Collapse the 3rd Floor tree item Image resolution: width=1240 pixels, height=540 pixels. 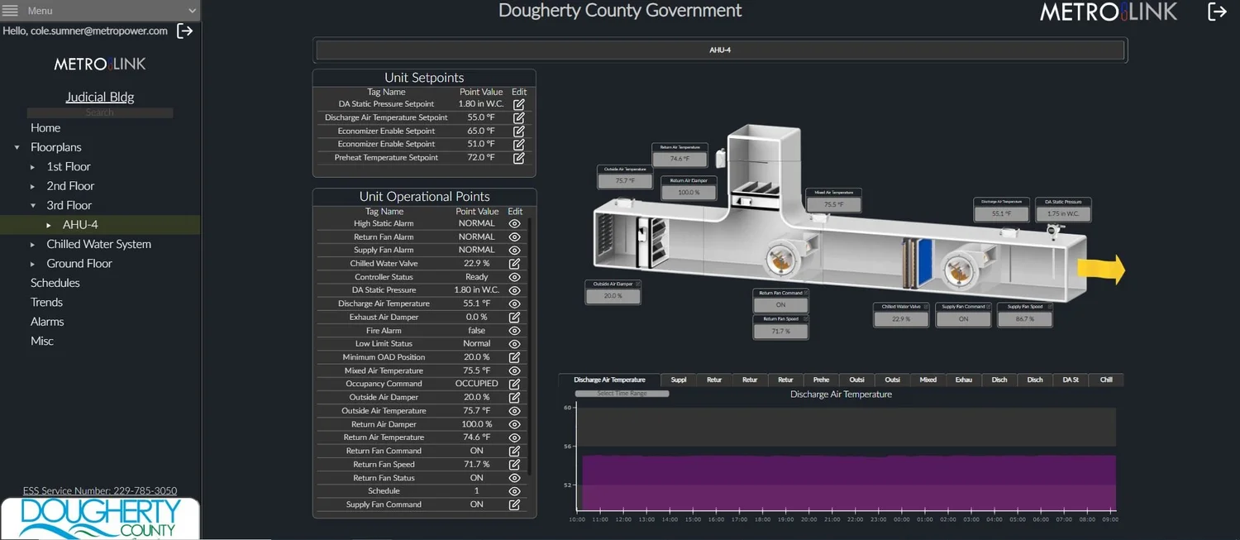coord(31,205)
